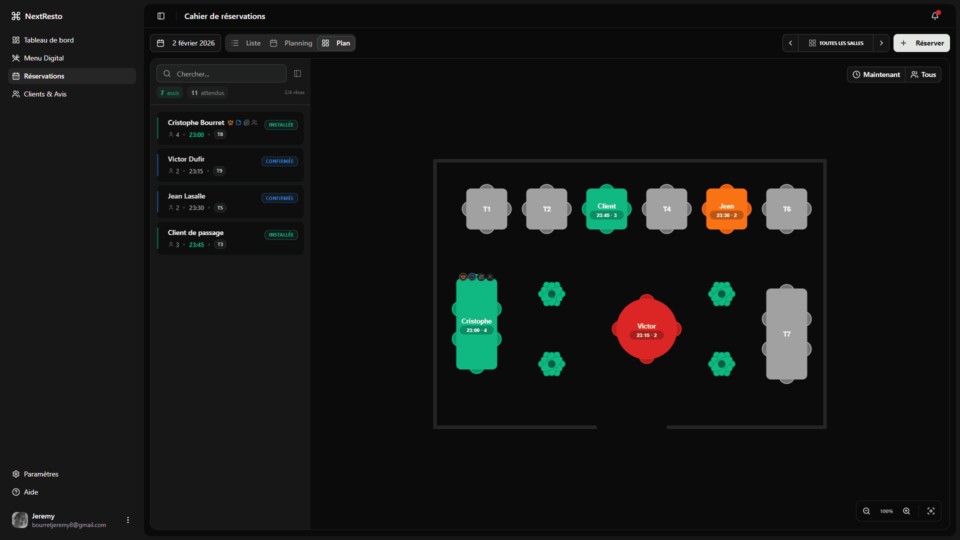Open the date picker showing 2 février 2026
This screenshot has height=540, width=960.
click(185, 43)
